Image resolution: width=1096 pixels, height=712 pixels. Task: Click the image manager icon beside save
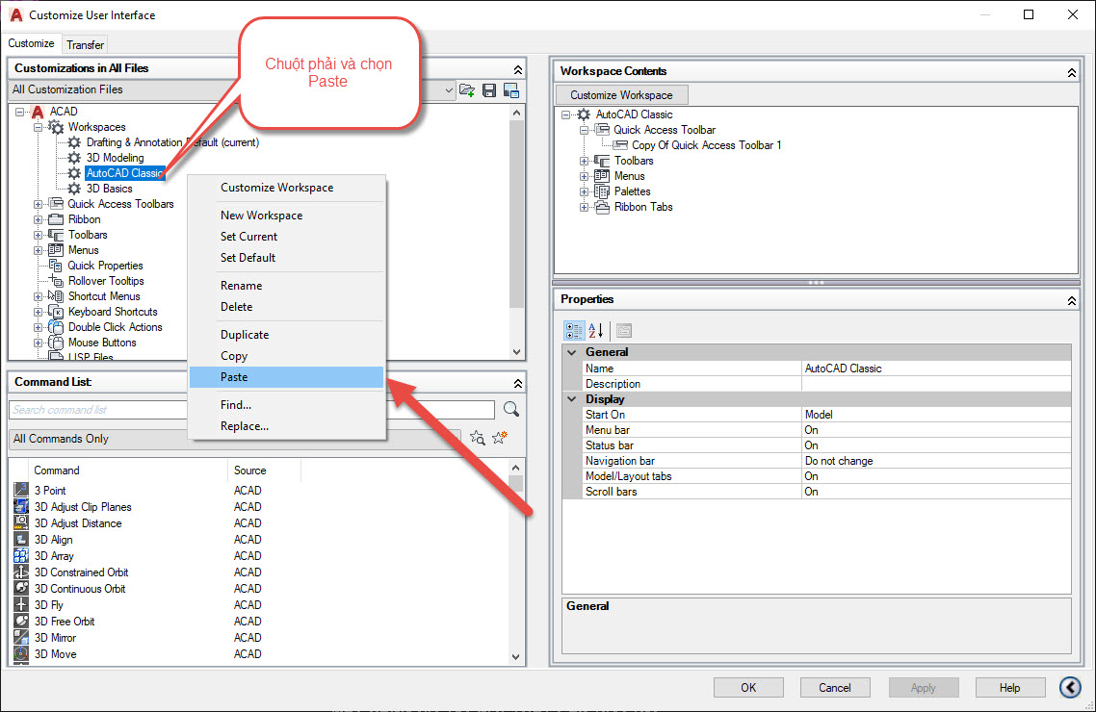point(511,90)
